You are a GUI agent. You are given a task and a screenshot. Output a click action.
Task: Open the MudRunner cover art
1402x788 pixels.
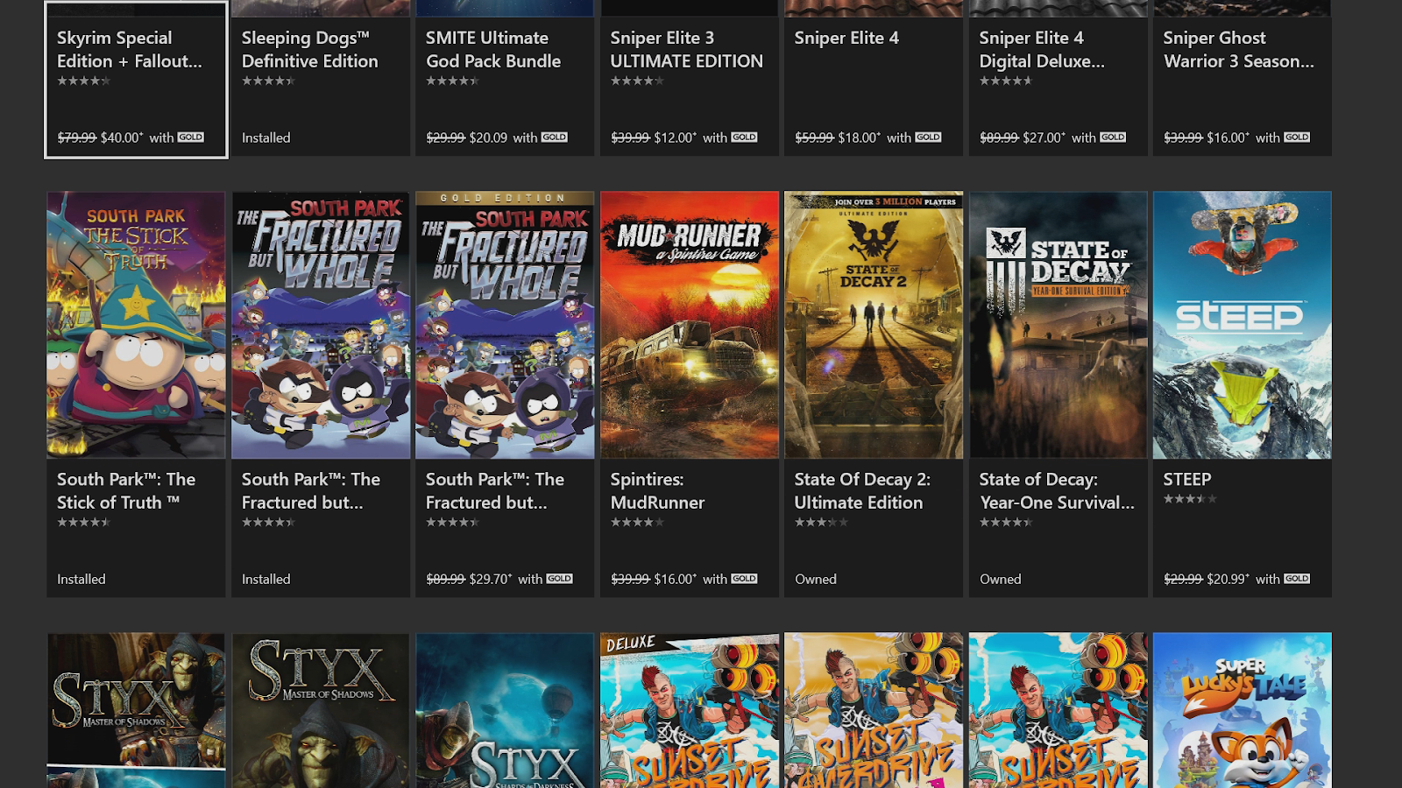click(690, 325)
